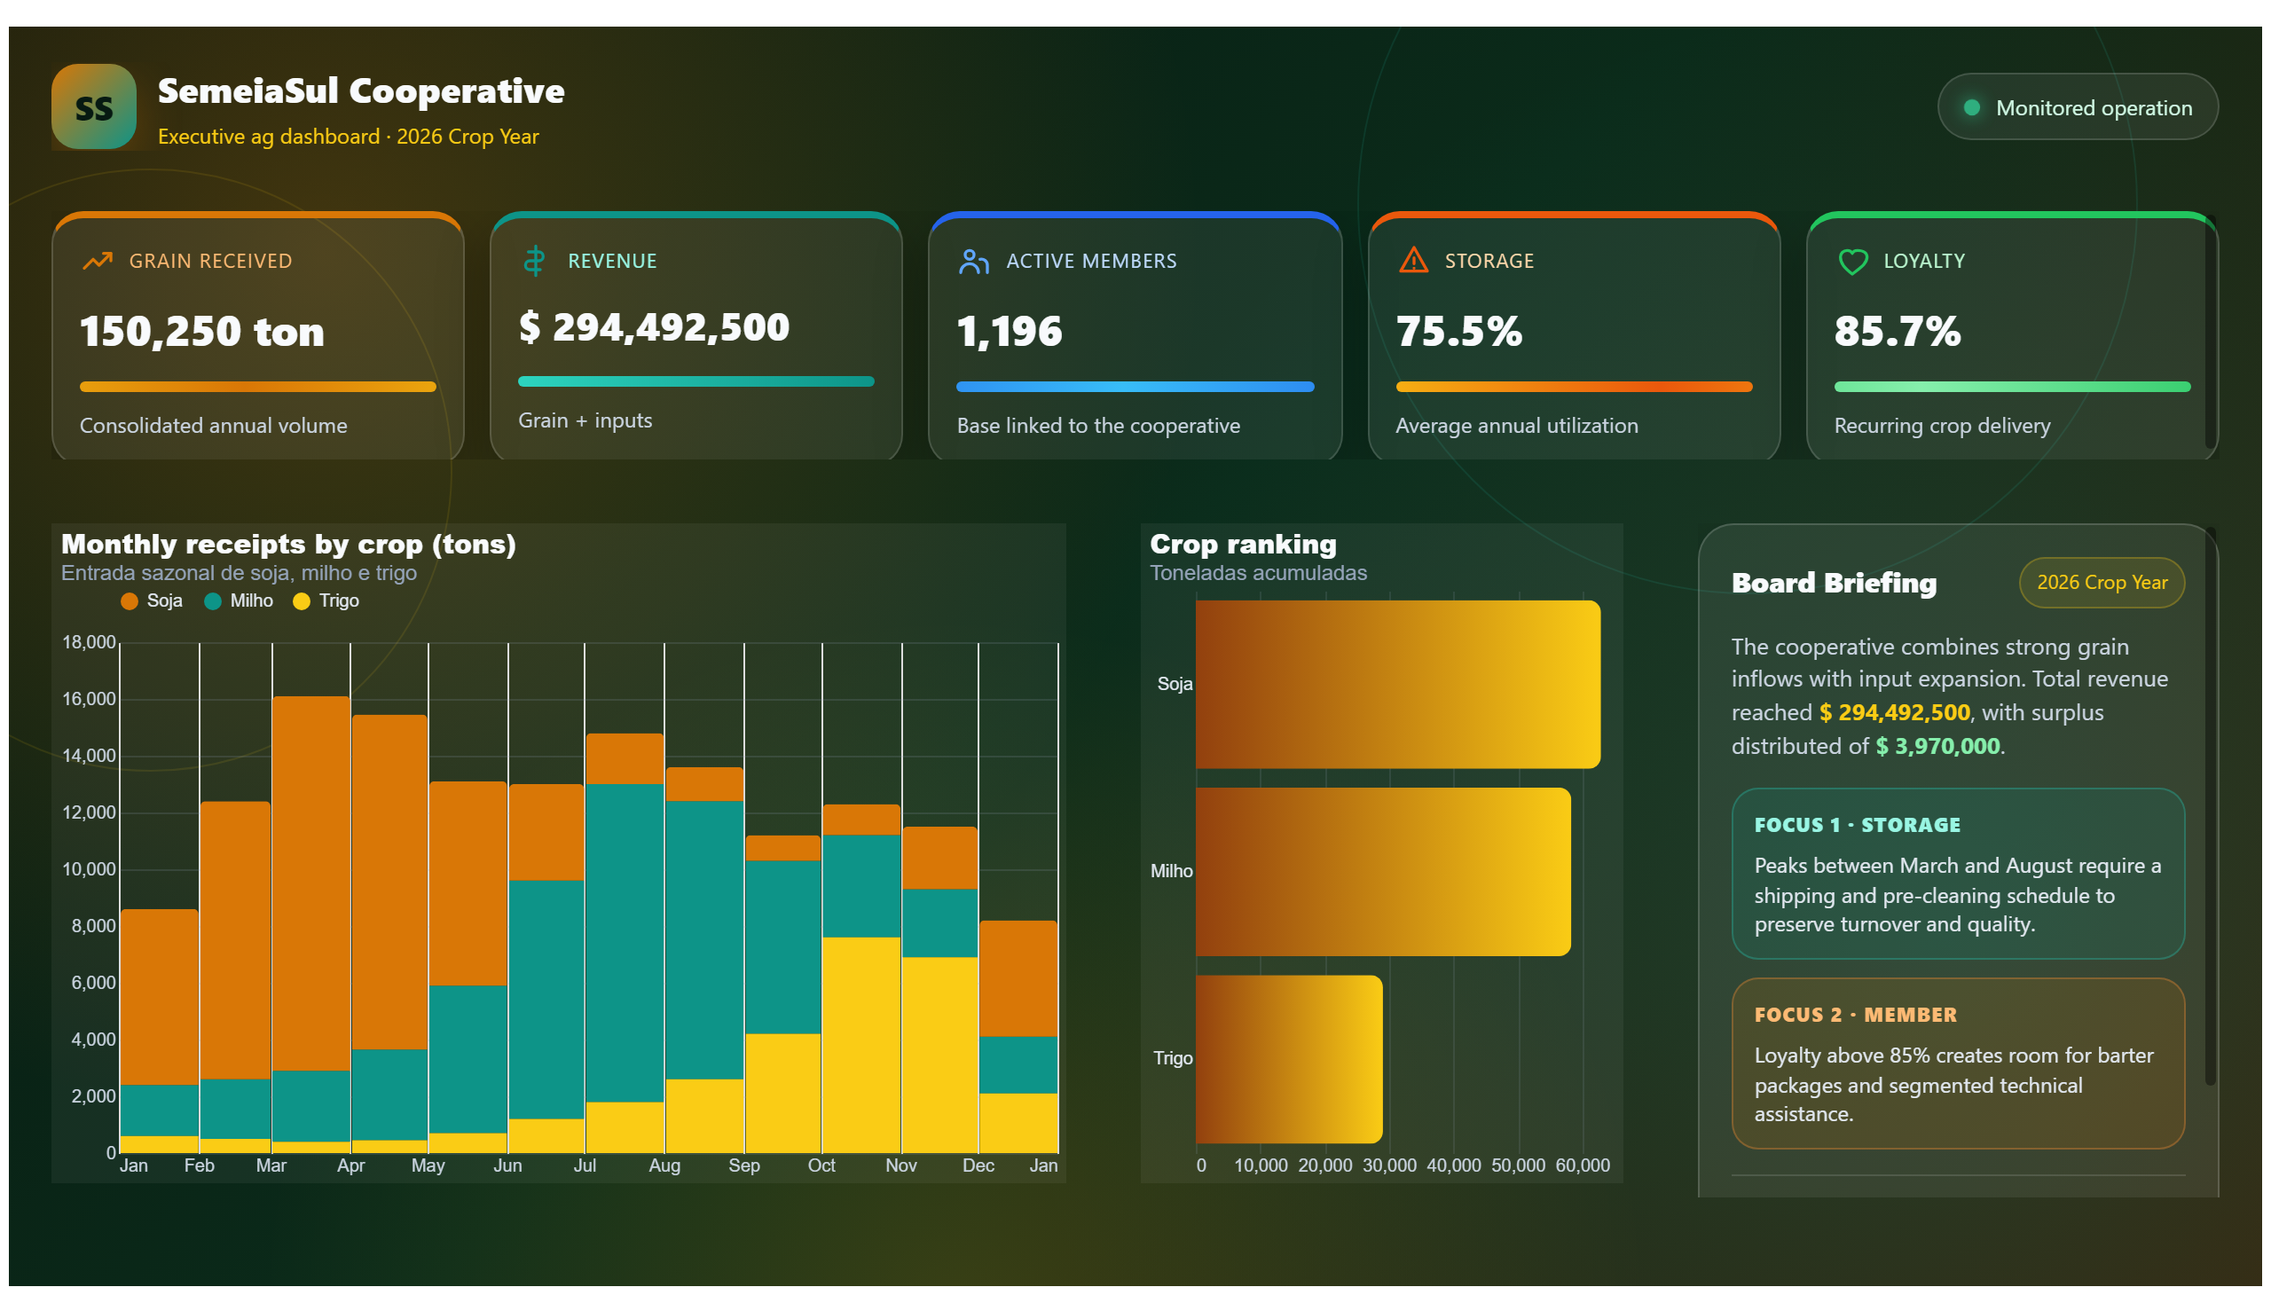Click the 1,196 active members value
This screenshot has height=1295, width=2271.
coord(1009,331)
